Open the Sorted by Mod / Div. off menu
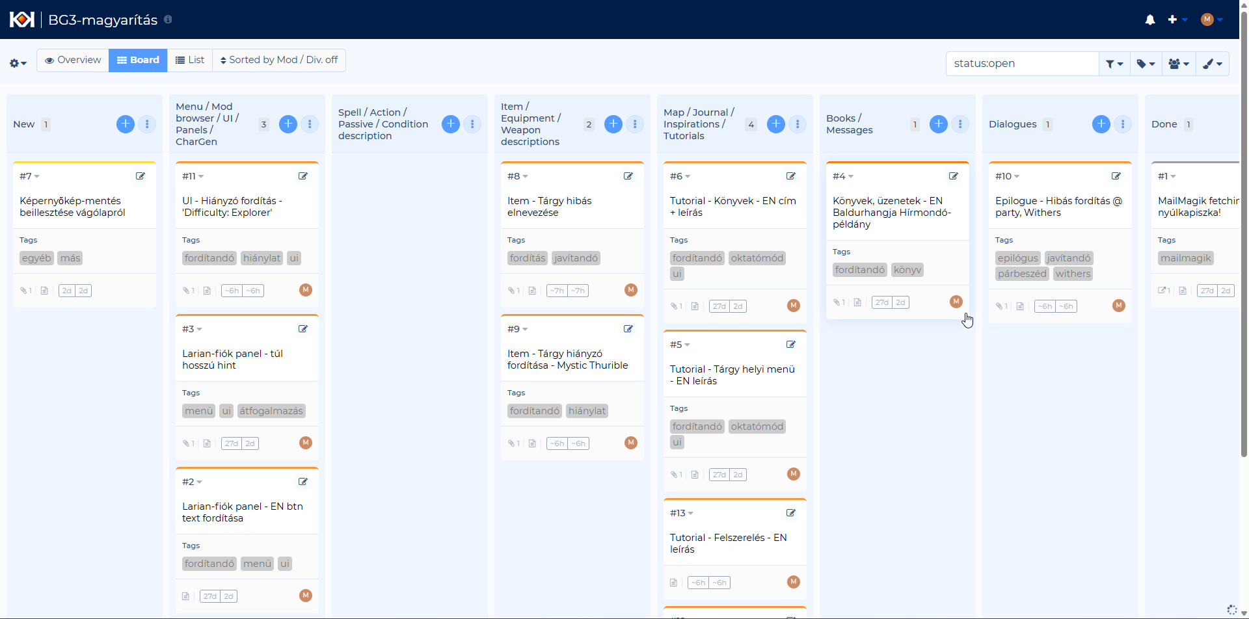 pyautogui.click(x=279, y=60)
